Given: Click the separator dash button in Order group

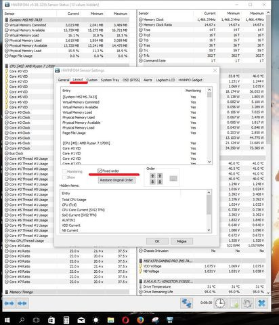Looking at the screenshot, I should click(173, 179).
